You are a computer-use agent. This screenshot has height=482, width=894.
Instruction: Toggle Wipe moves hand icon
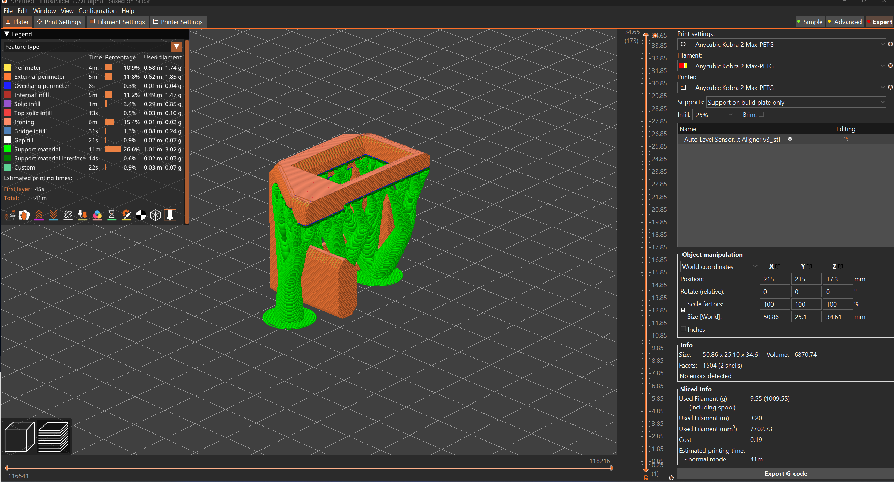[24, 215]
